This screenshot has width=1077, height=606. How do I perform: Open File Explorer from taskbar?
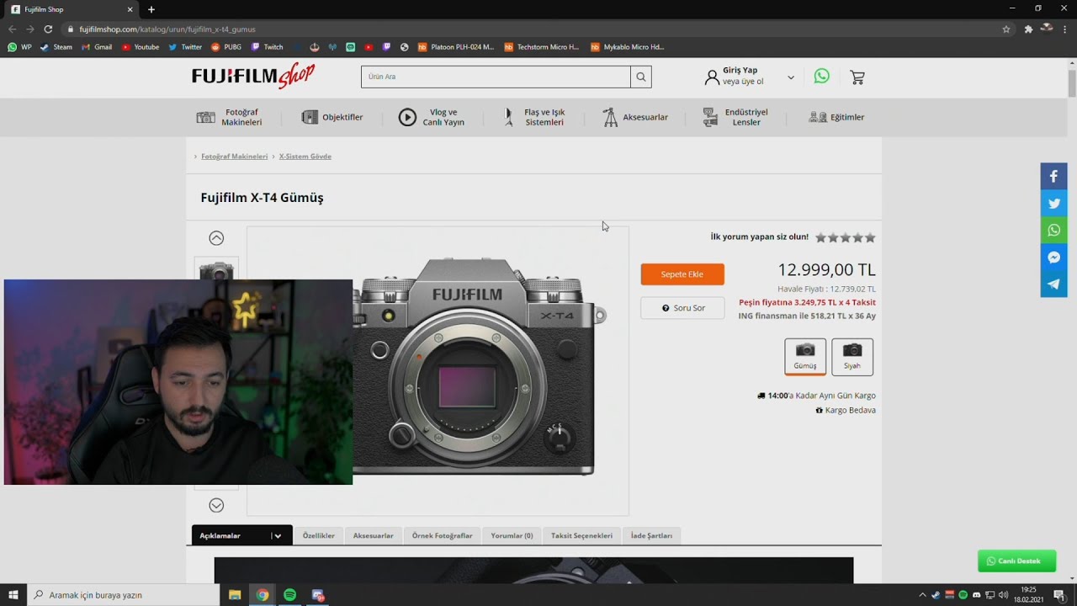pos(235,595)
